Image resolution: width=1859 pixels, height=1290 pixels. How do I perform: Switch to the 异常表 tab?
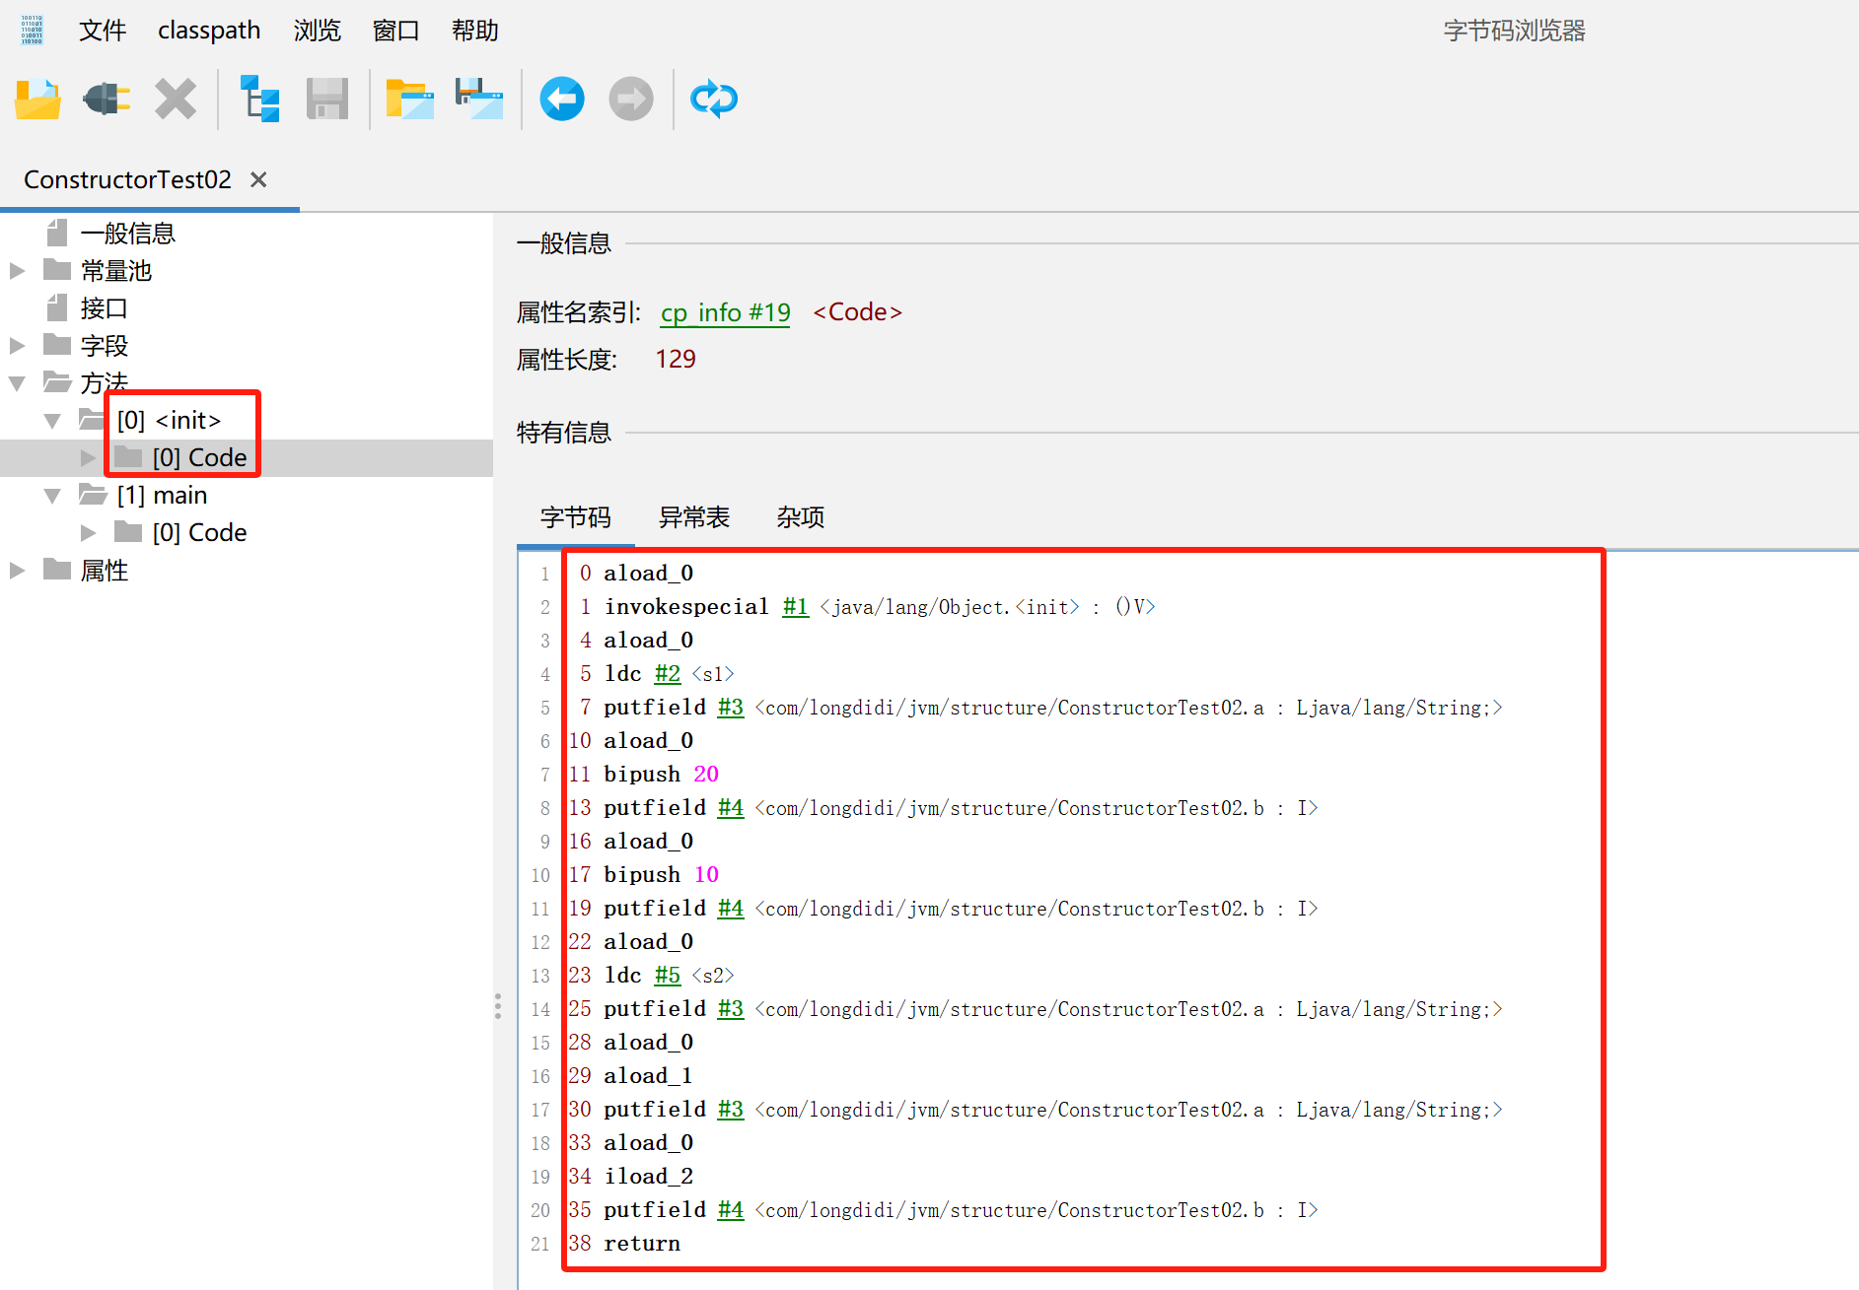tap(694, 517)
